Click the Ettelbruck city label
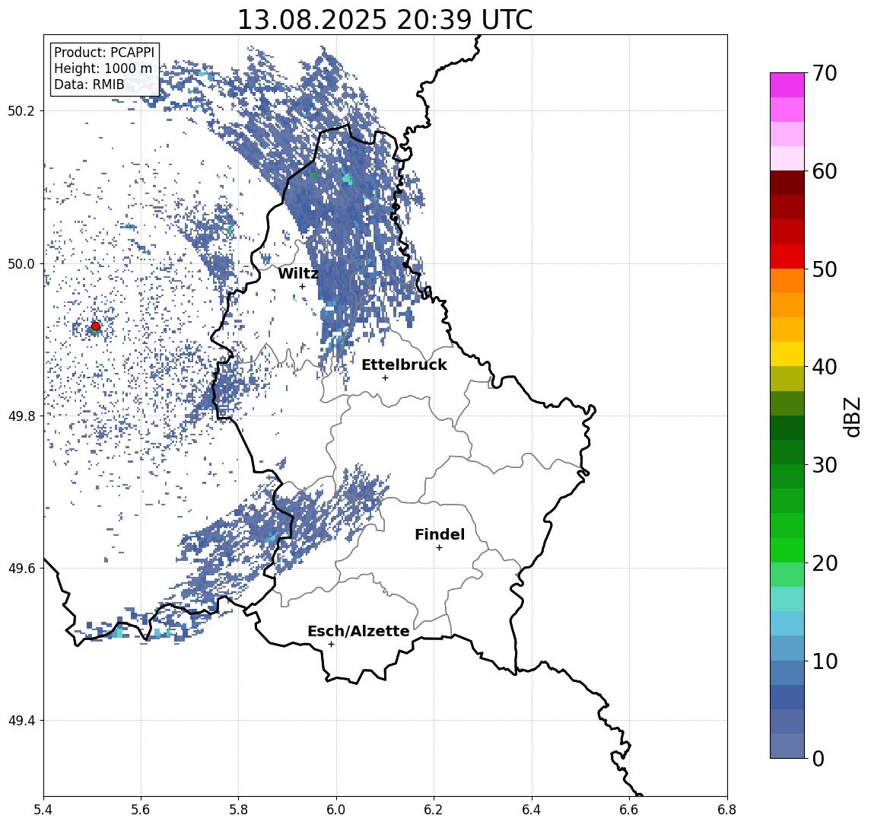 [404, 365]
